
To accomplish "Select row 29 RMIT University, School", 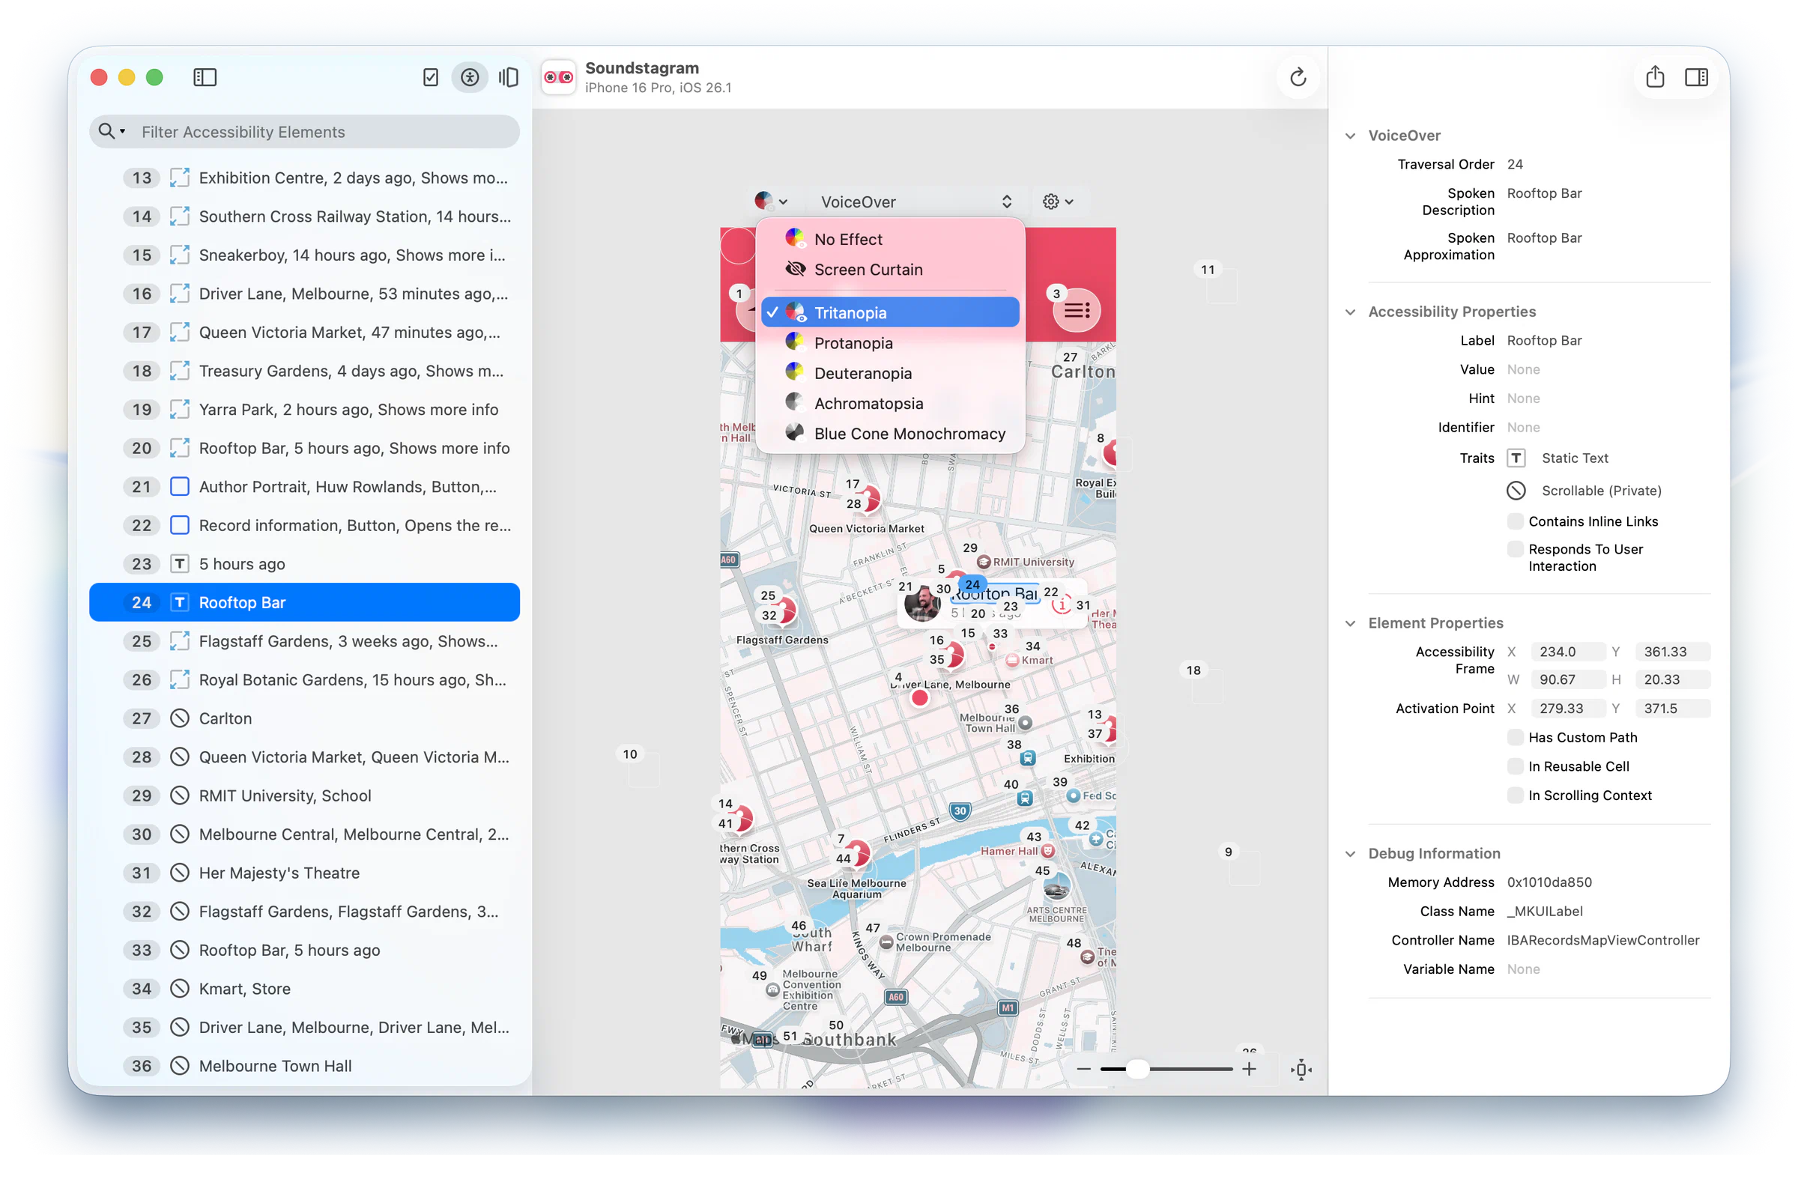I will (x=305, y=795).
